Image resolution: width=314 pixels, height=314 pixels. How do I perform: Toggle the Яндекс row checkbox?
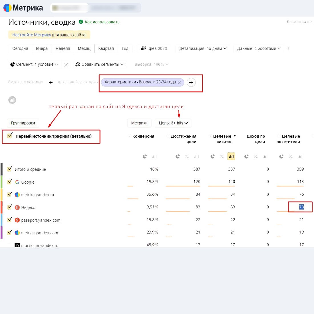[x=9, y=207]
